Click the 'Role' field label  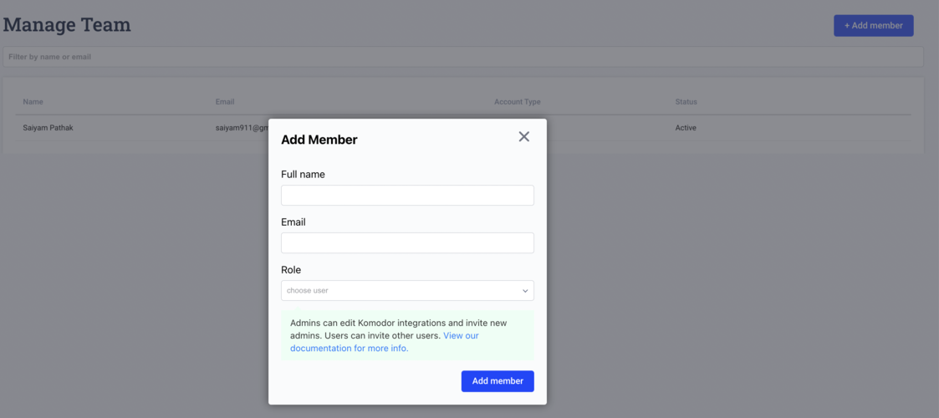click(291, 270)
